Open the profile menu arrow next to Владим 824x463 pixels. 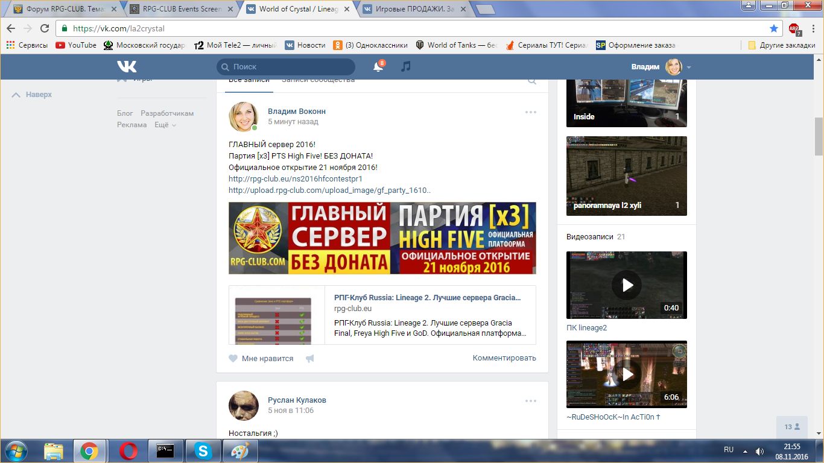pos(689,67)
